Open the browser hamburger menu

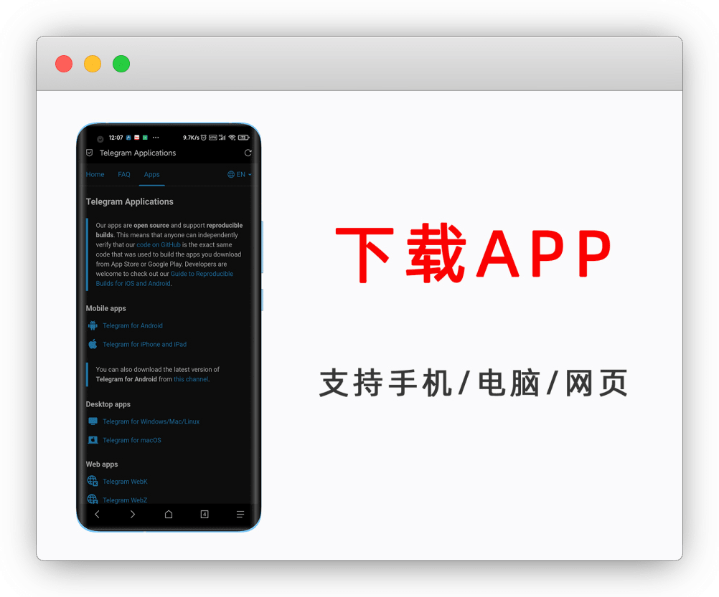point(240,515)
